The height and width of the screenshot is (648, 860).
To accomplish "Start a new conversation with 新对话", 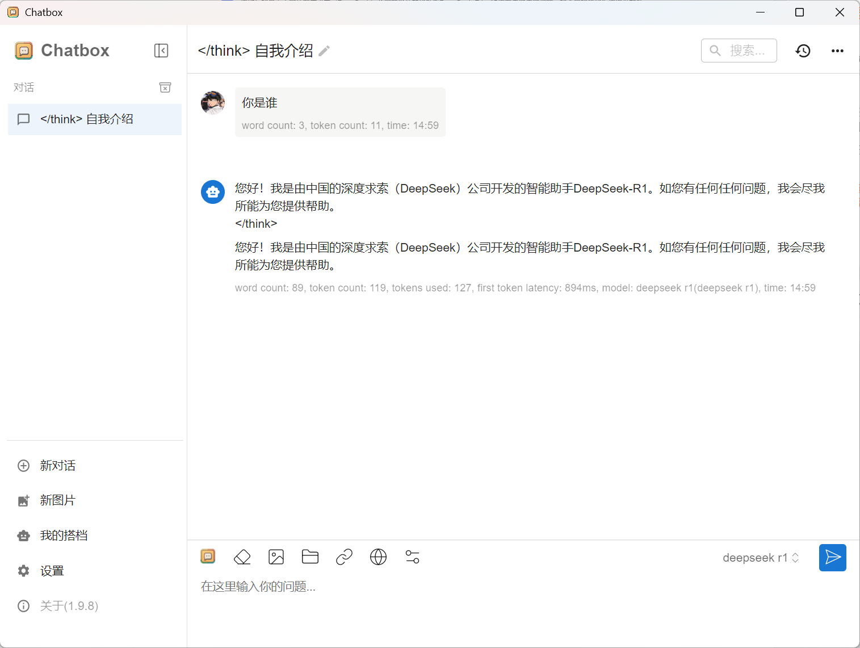I will click(x=57, y=466).
